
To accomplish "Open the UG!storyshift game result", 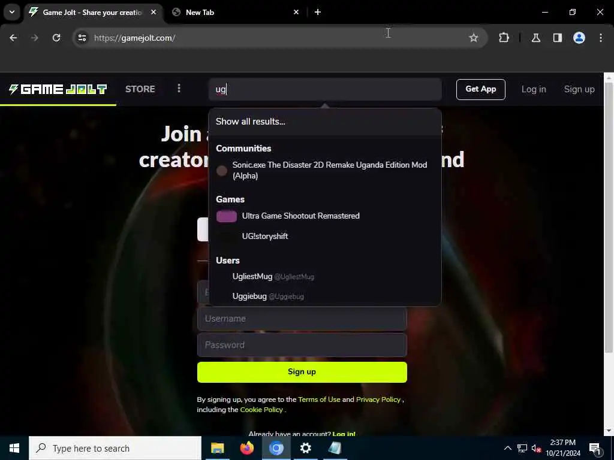I will 325,236.
